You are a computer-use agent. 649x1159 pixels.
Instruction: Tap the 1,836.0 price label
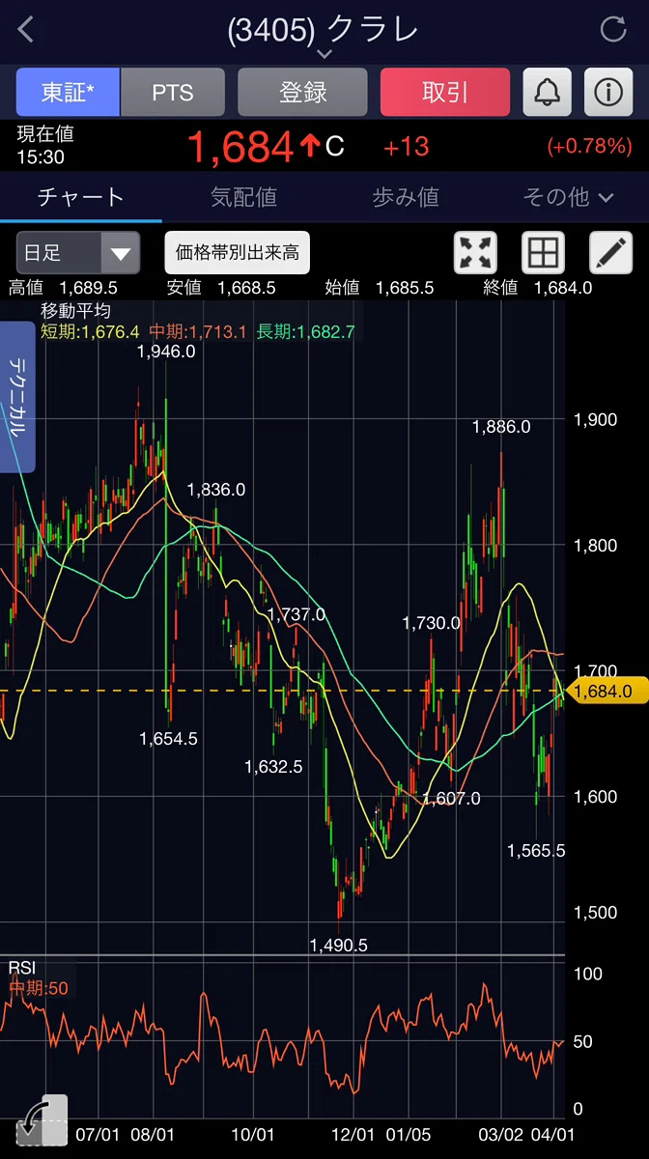tap(216, 490)
